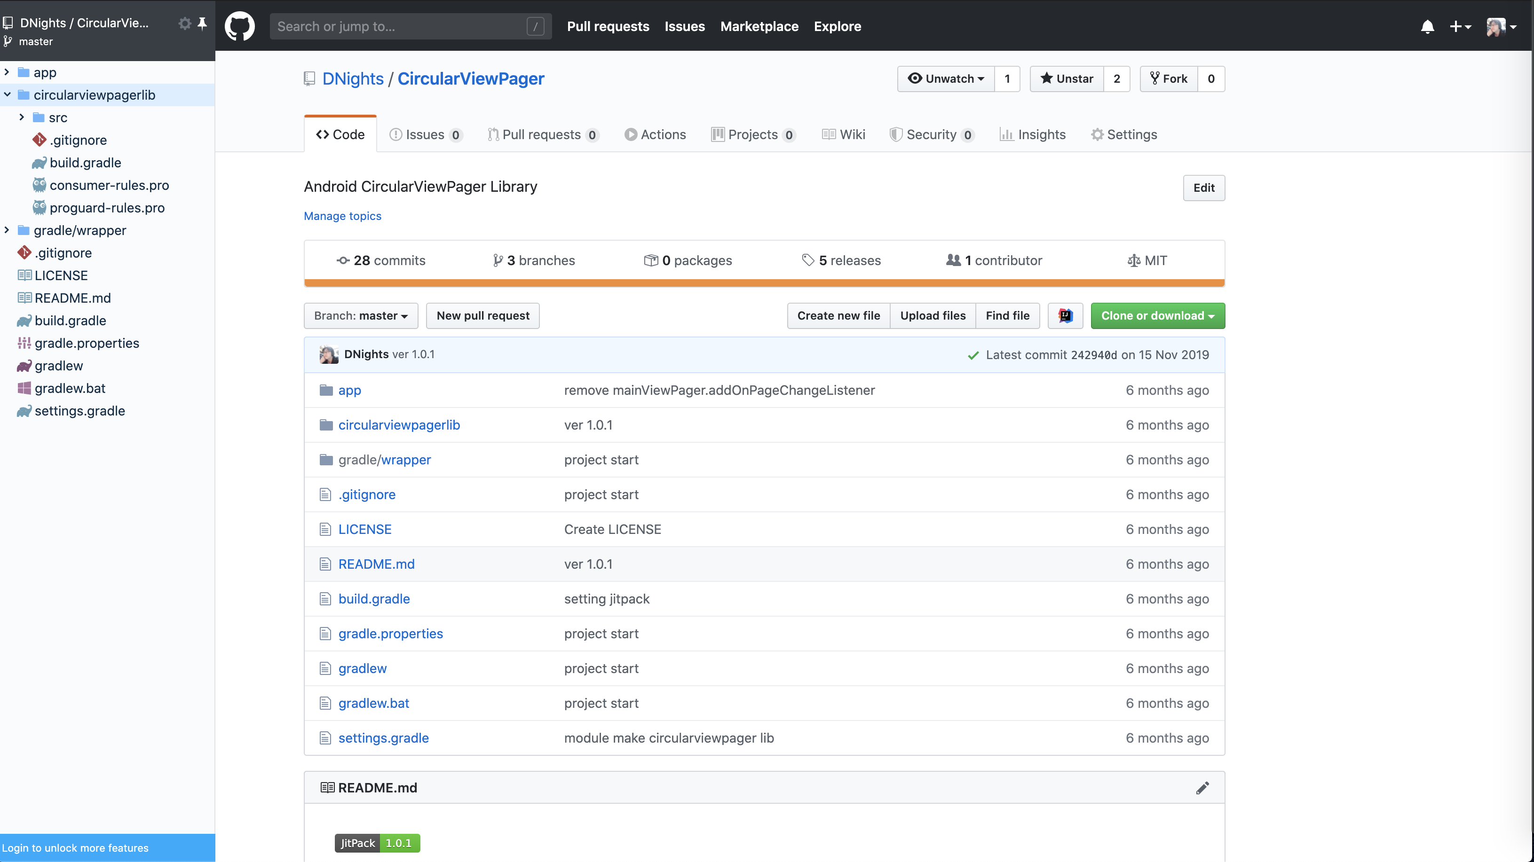This screenshot has width=1534, height=862.
Task: Click the JitPack 1.0.1 badge
Action: (x=377, y=843)
